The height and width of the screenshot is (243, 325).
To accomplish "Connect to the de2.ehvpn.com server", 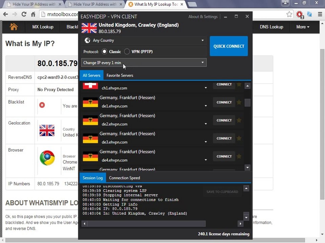I will point(224,120).
